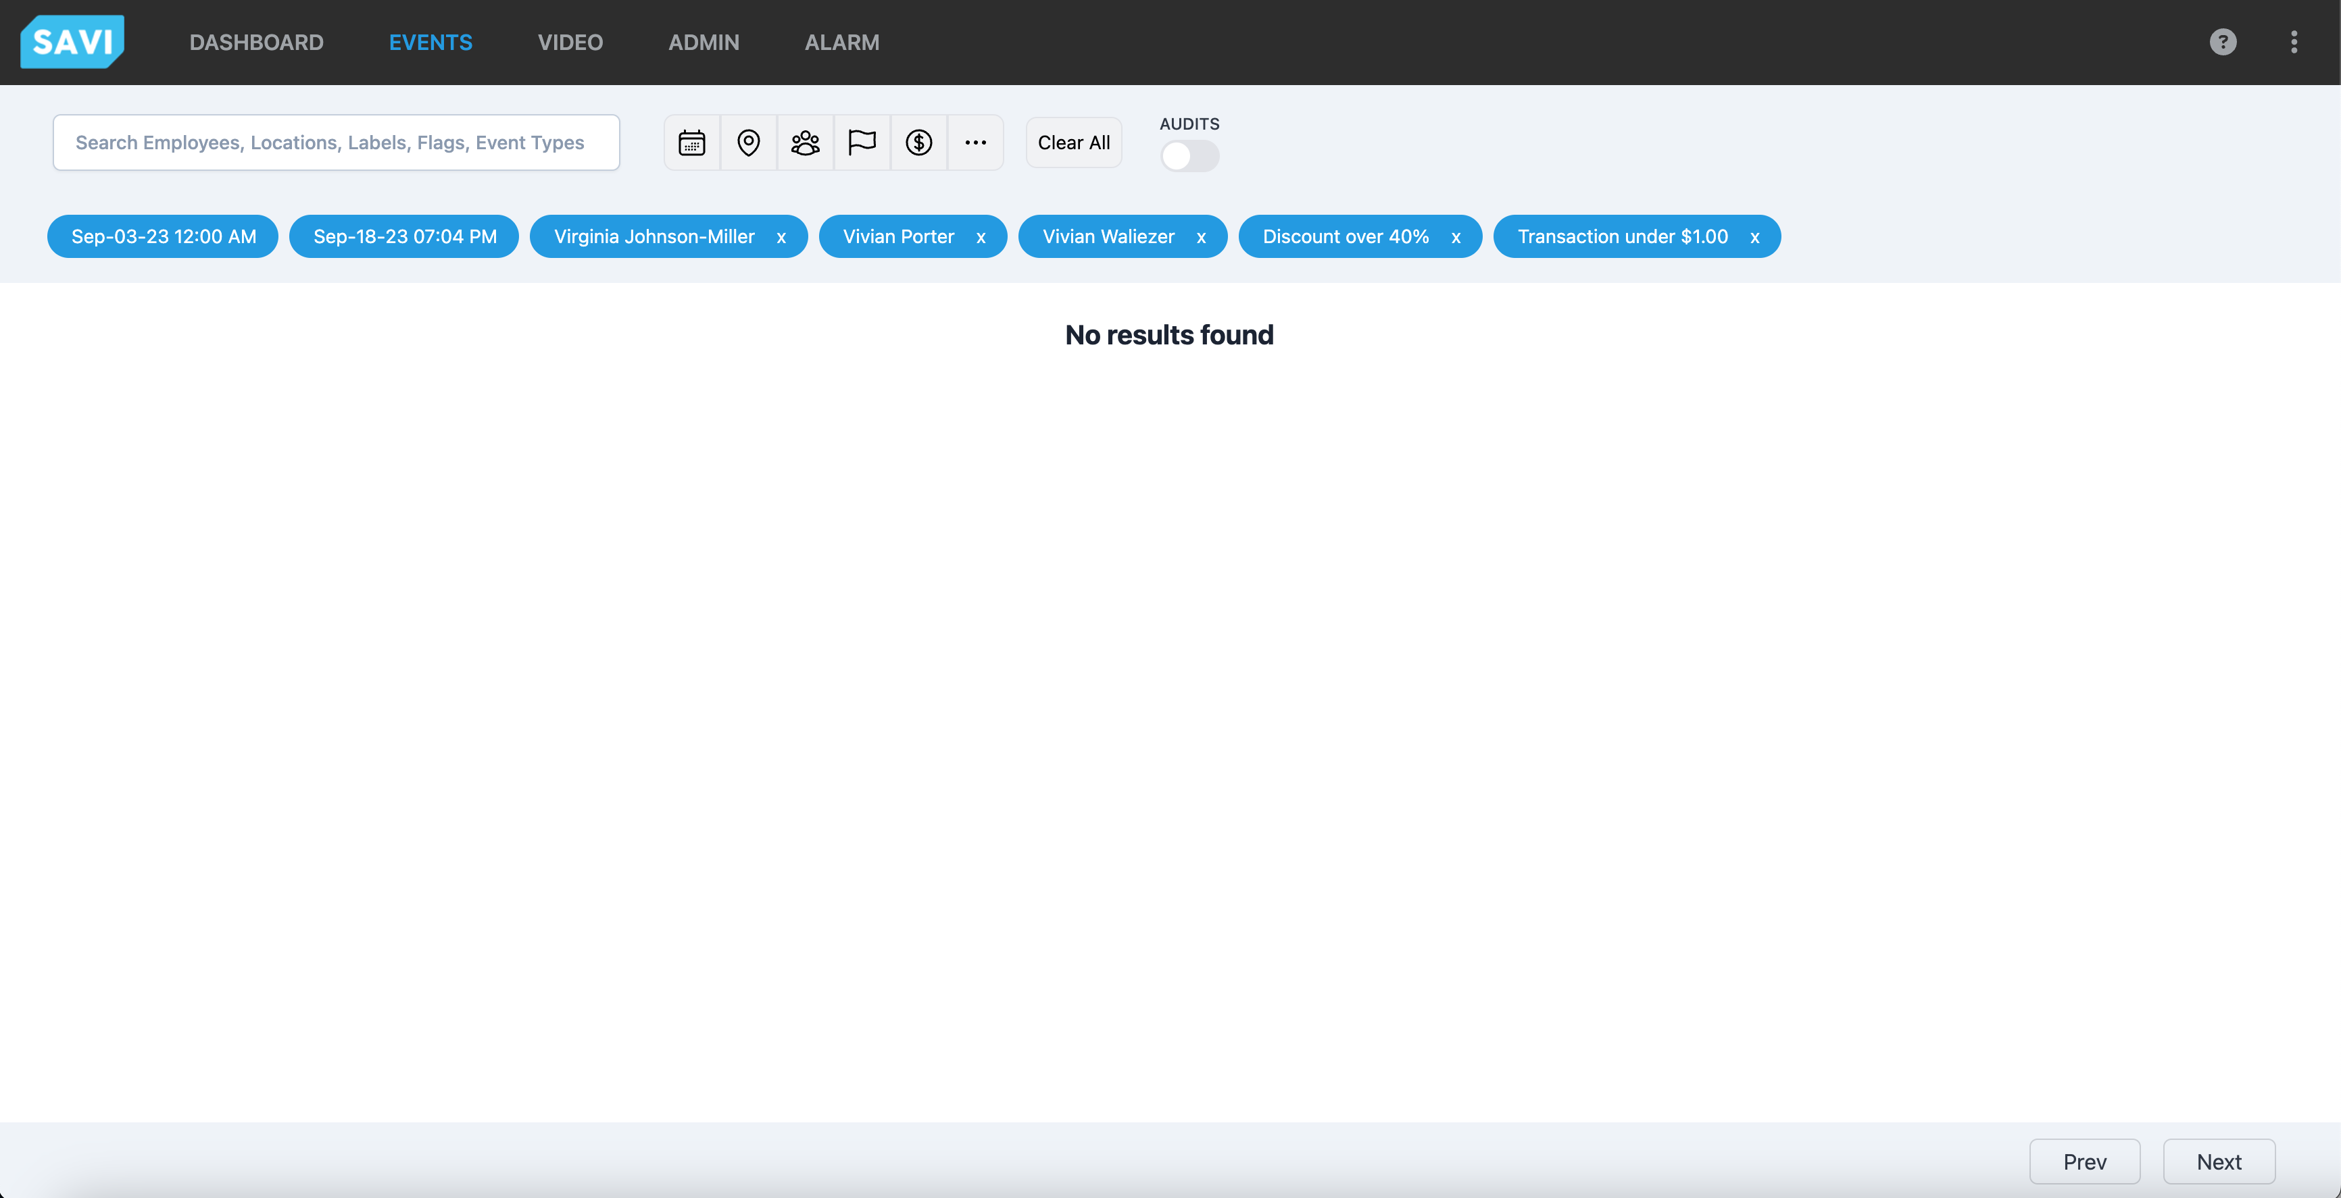This screenshot has width=2341, height=1198.
Task: Remove the Virginia Johnson-Miller filter
Action: coord(781,237)
